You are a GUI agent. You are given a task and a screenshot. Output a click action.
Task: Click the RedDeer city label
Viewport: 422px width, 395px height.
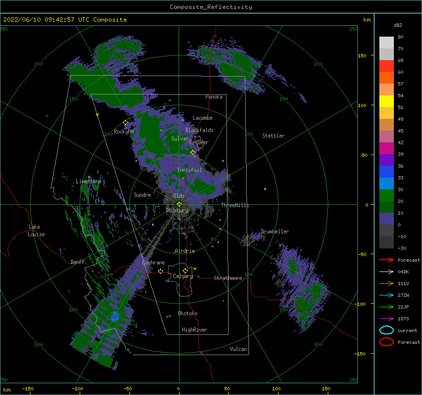(199, 142)
